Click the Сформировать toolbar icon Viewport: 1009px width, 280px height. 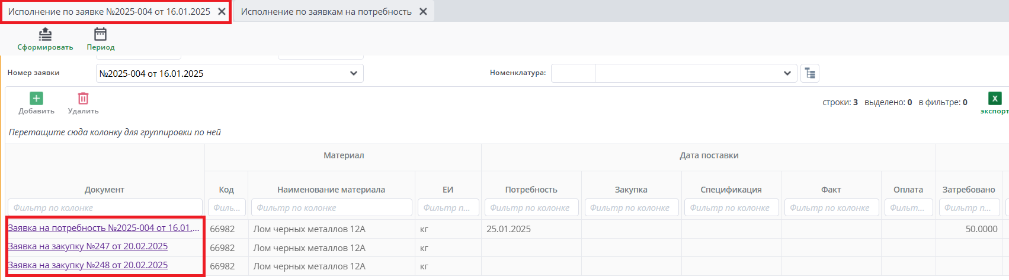[45, 35]
